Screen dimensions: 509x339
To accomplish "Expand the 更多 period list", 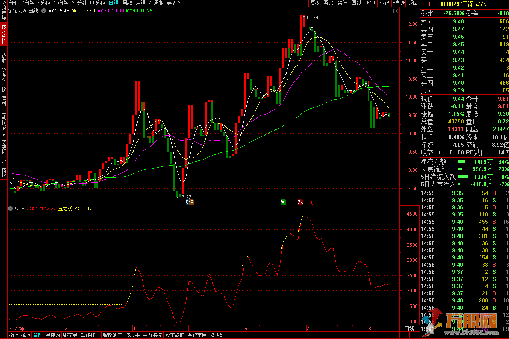I will [x=173, y=3].
